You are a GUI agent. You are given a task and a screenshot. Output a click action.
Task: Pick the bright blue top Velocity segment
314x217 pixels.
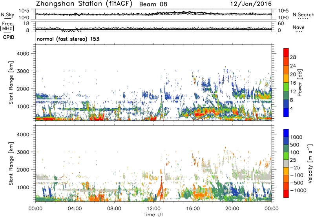(x=286, y=133)
